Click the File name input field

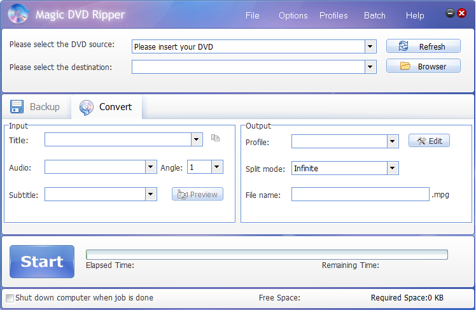coord(360,194)
